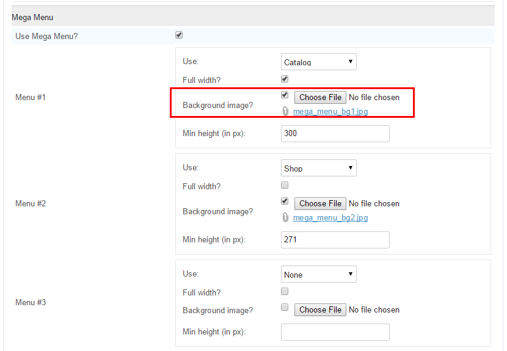Focus the empty Min height field for Menu #3

[x=335, y=332]
